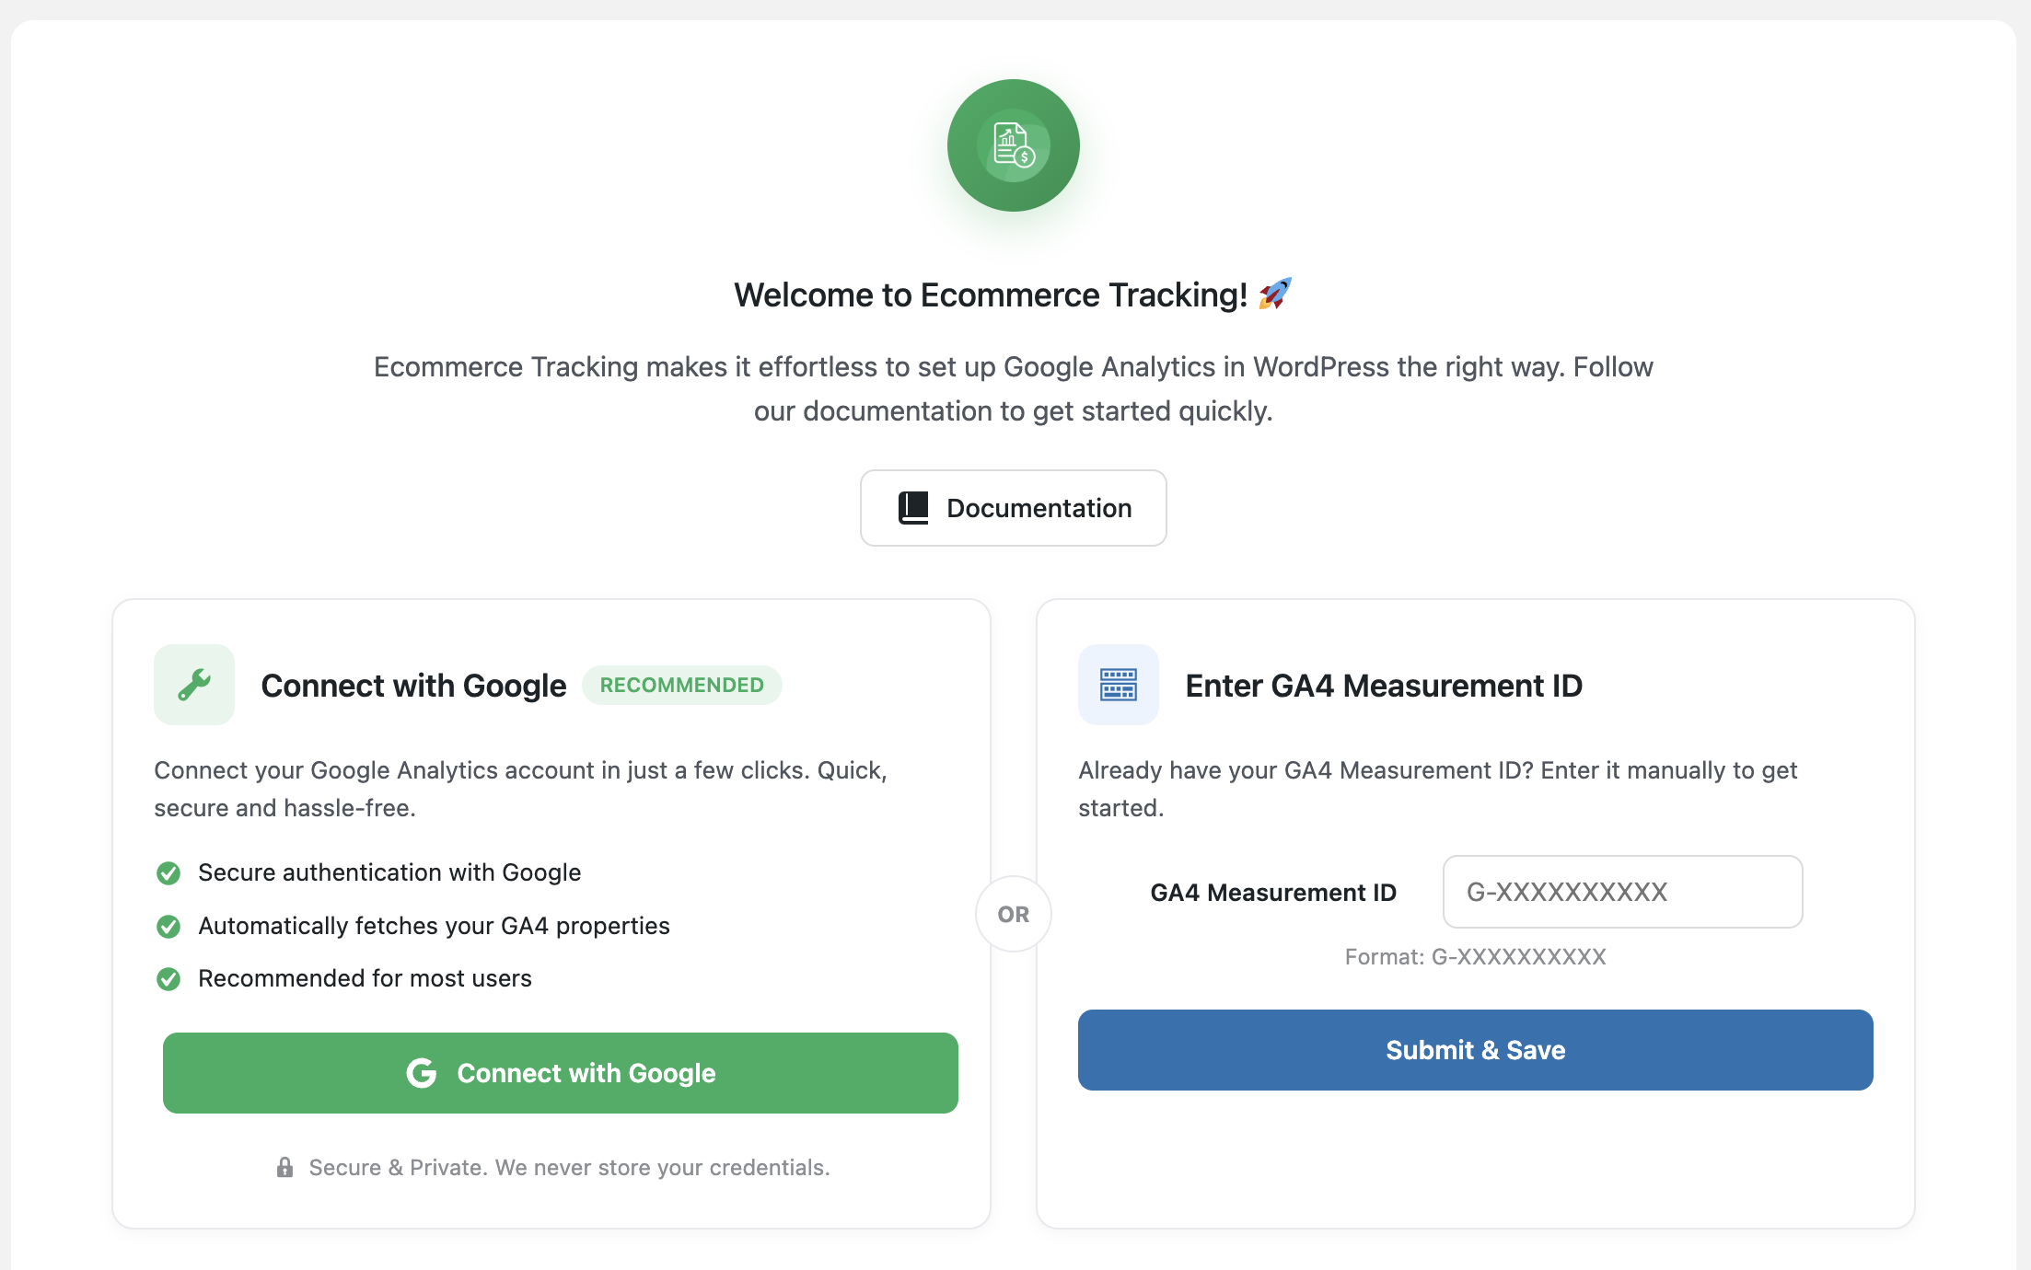2031x1270 pixels.
Task: Click the OR divider circle
Action: coord(1014,914)
